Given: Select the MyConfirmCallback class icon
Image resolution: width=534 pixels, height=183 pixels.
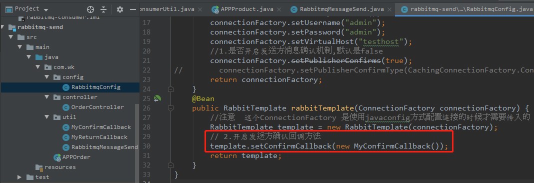Looking at the screenshot, I should coord(66,127).
